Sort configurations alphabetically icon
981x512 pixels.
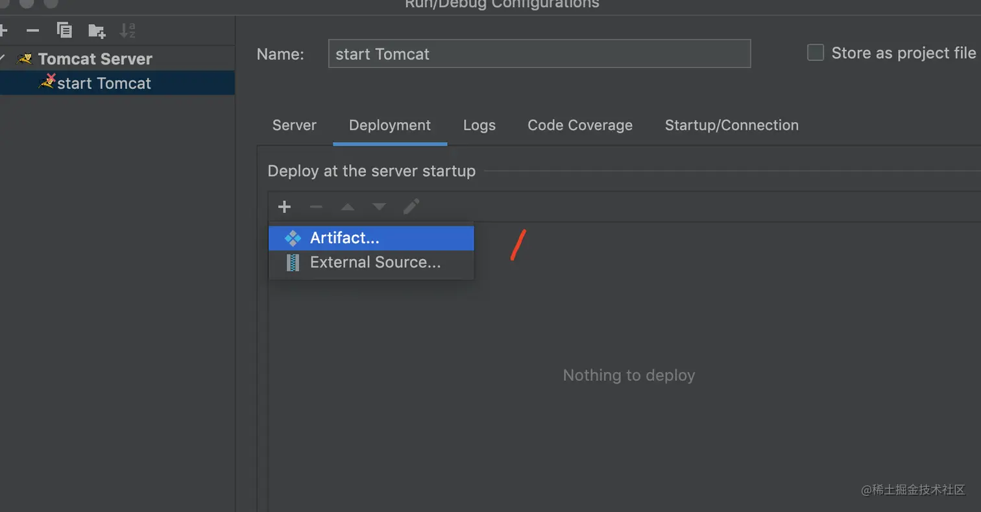[x=127, y=30]
